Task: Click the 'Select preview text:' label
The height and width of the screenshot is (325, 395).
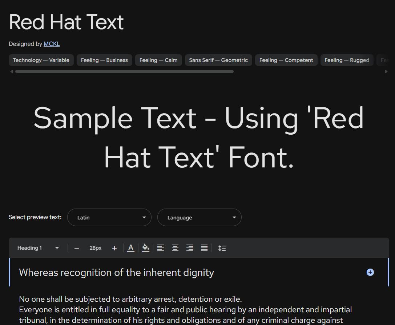Action: 35,217
